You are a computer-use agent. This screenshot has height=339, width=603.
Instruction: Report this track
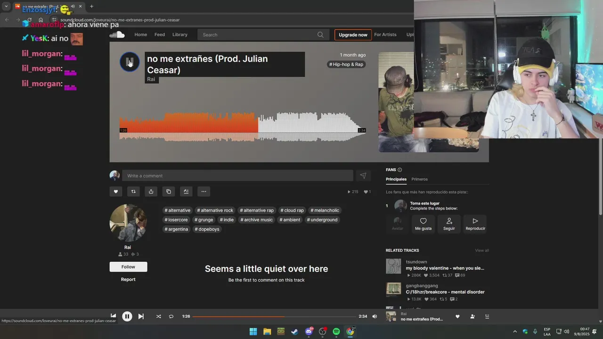click(128, 279)
